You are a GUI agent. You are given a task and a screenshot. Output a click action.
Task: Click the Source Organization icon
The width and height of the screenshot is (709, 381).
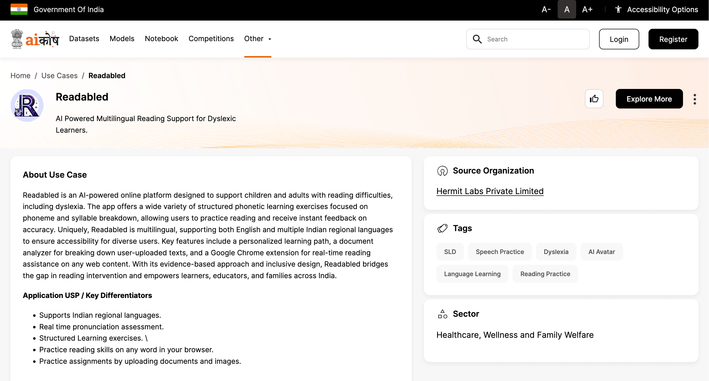[x=442, y=171]
